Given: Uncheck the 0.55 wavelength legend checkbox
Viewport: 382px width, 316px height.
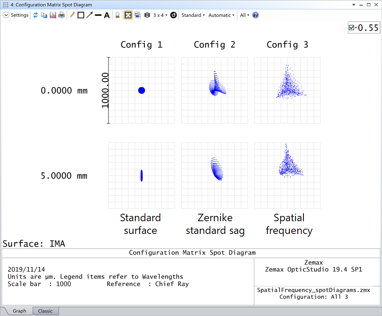Looking at the screenshot, I should click(351, 28).
